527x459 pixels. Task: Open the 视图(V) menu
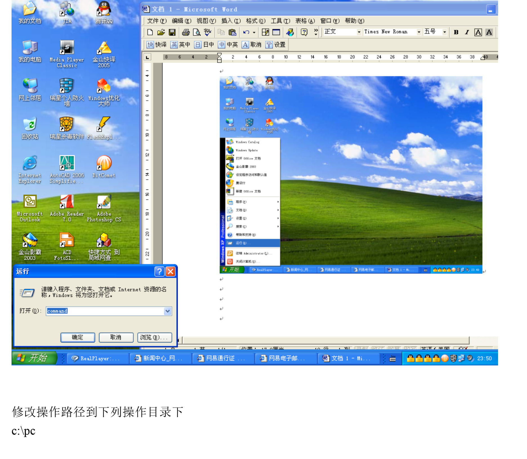pos(206,21)
